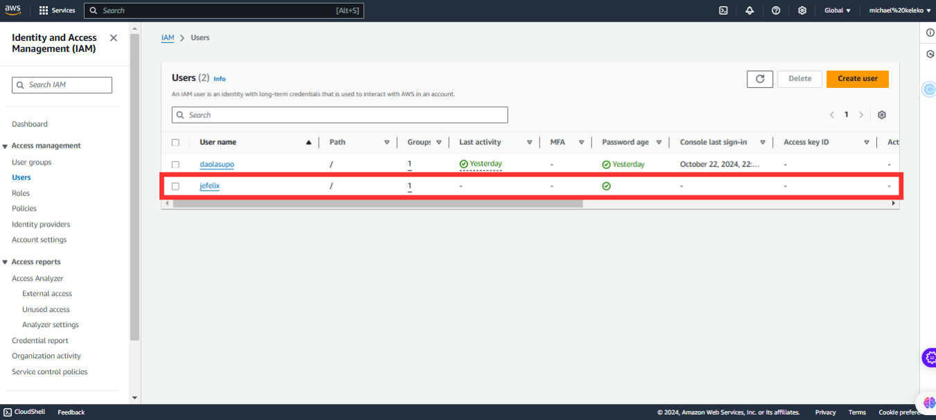This screenshot has width=936, height=420.
Task: Focus the users table Search field
Action: coord(340,115)
